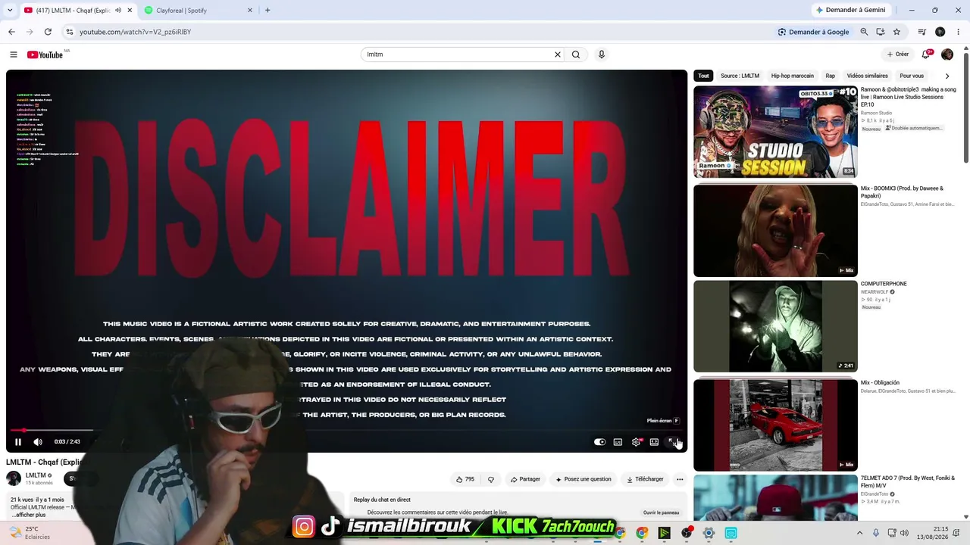Bookmark this page with the star icon
Screen dimensions: 970x545
click(896, 32)
